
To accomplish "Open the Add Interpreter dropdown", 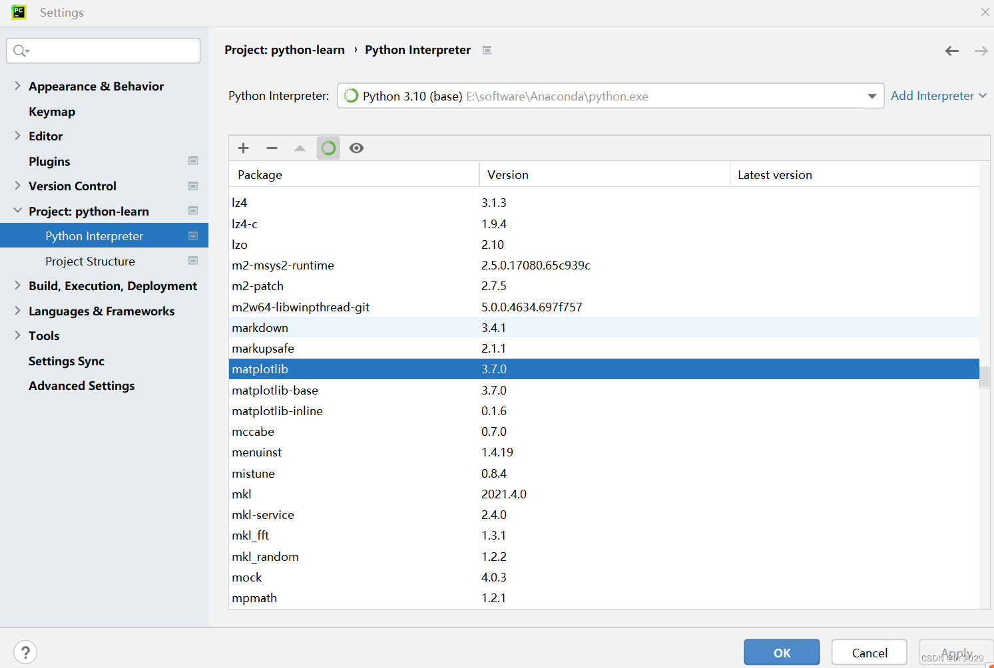I will (939, 96).
